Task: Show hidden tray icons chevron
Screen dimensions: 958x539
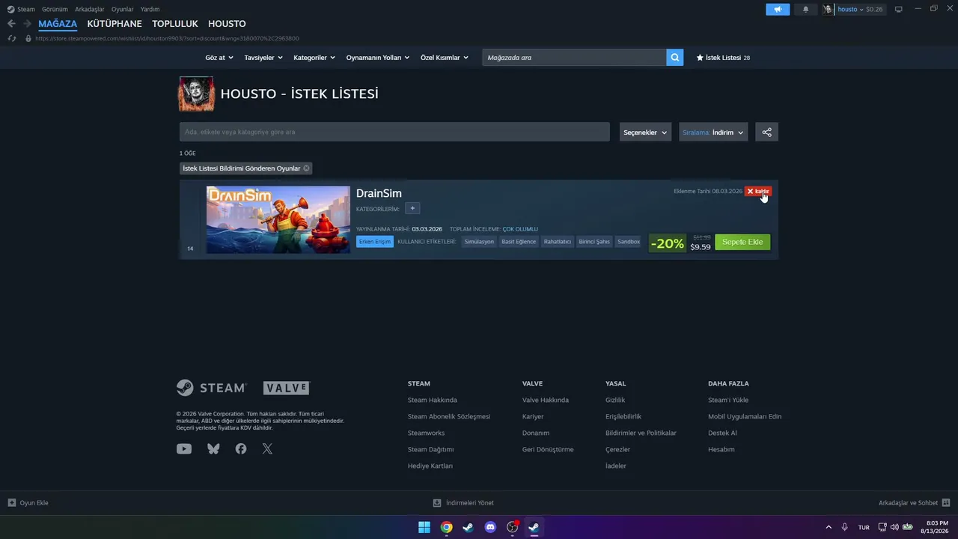Action: (x=829, y=527)
